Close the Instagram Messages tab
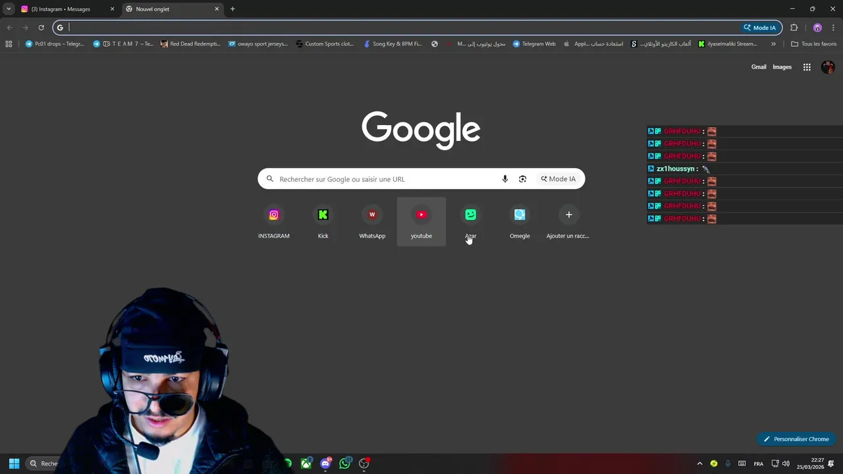The height and width of the screenshot is (474, 843). click(x=112, y=9)
